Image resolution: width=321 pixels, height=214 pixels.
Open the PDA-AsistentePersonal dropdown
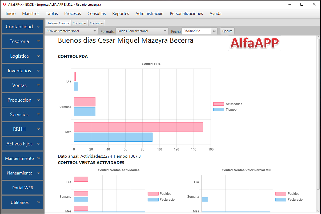click(x=71, y=31)
